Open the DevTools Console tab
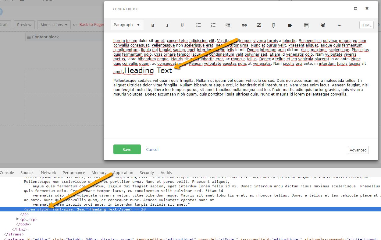Image resolution: width=381 pixels, height=240 pixels. 7,172
